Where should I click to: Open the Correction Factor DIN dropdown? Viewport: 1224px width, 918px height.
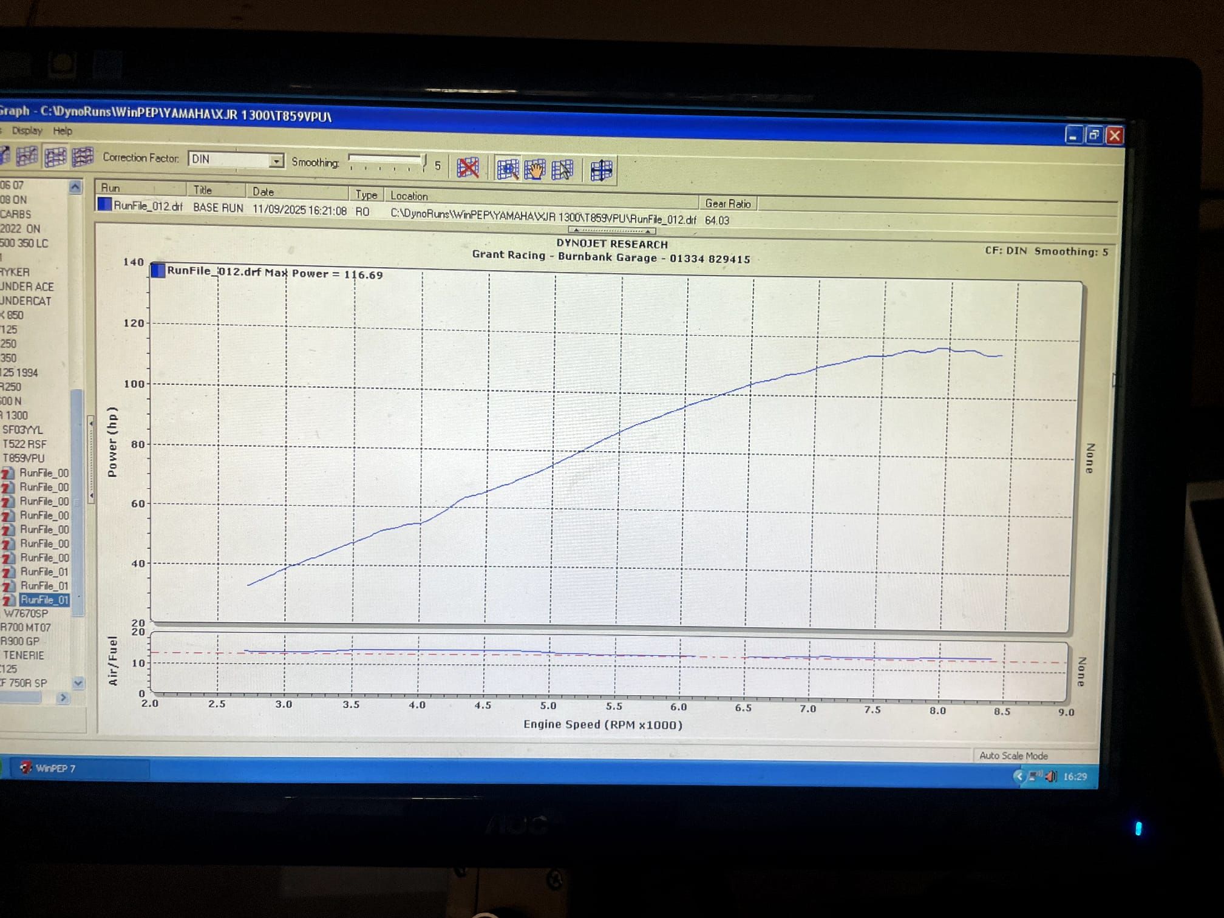click(276, 160)
